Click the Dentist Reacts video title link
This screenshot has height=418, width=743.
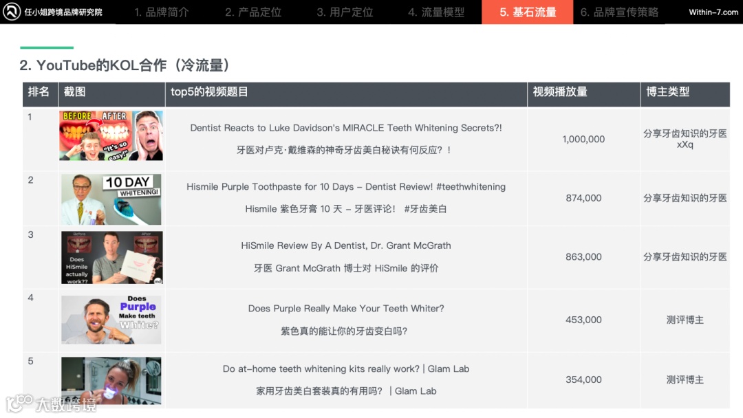[345, 127]
